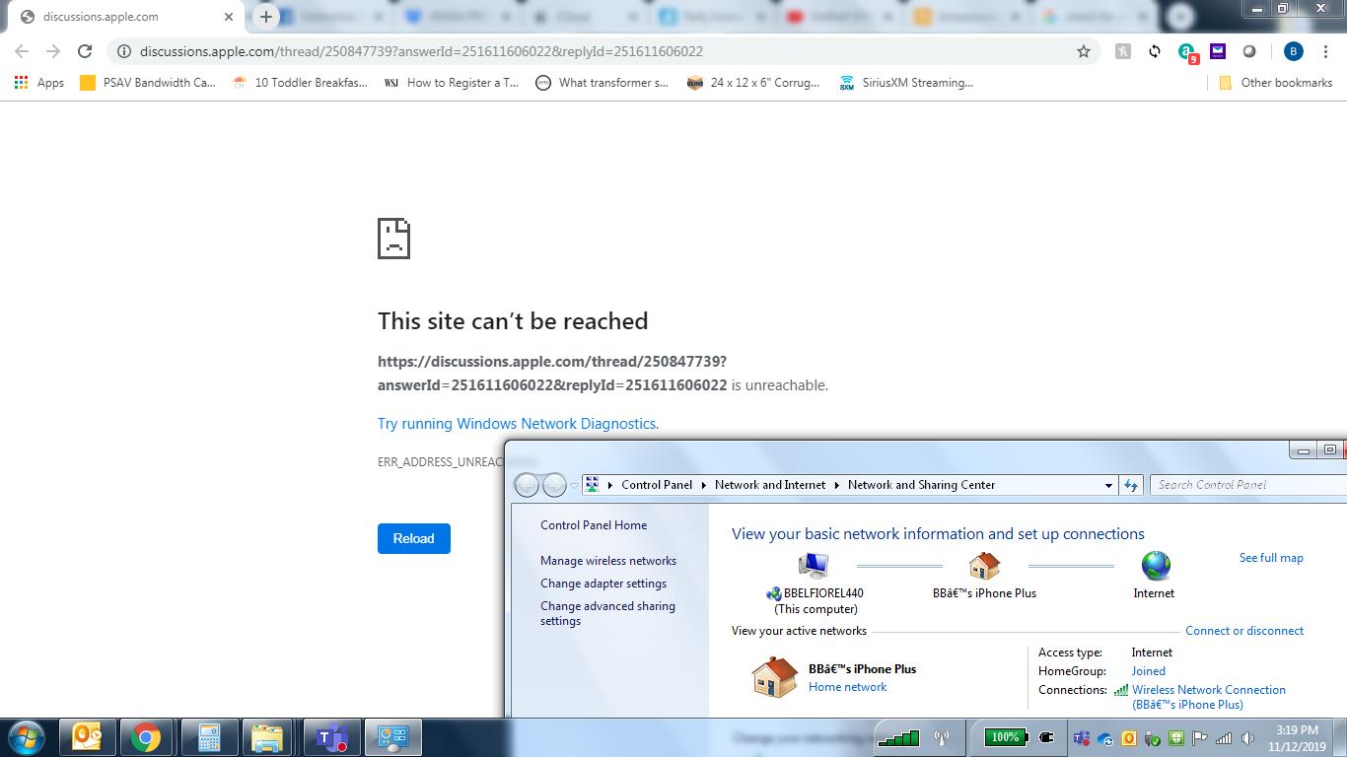
Task: Open the purple mail extension icon
Action: [x=1218, y=51]
